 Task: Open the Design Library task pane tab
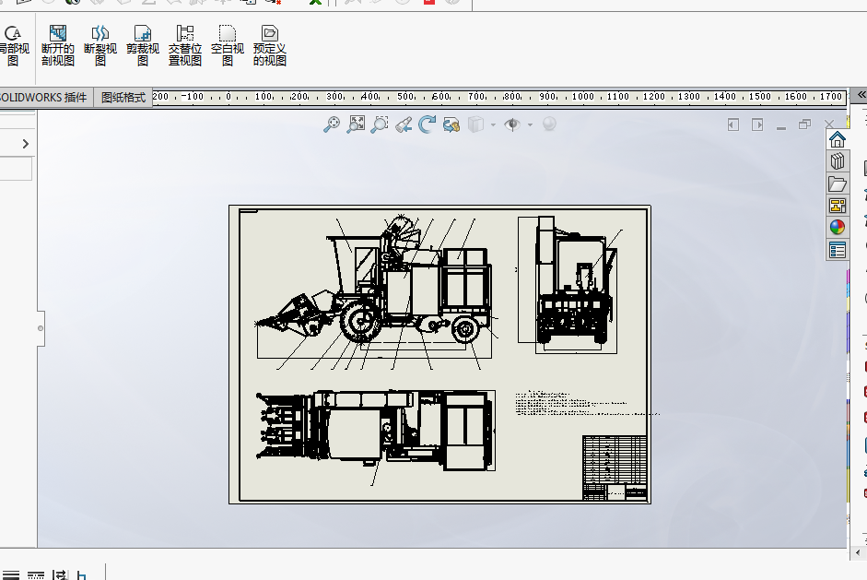pos(838,161)
